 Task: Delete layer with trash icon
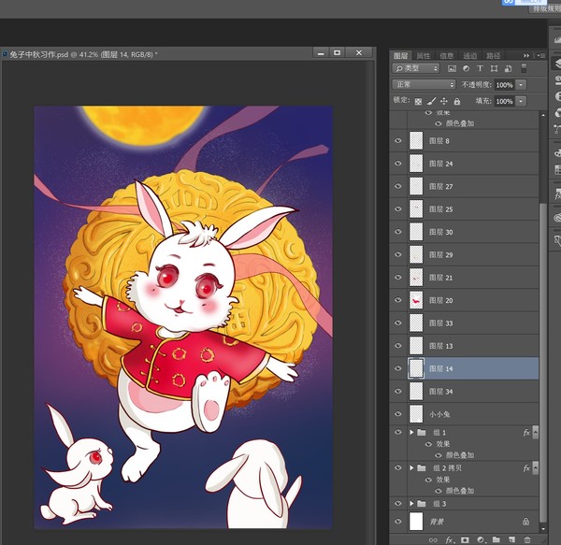pyautogui.click(x=527, y=539)
